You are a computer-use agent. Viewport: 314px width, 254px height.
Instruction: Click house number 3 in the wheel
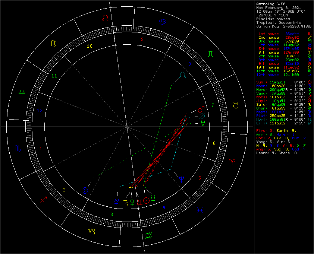(x=112, y=215)
